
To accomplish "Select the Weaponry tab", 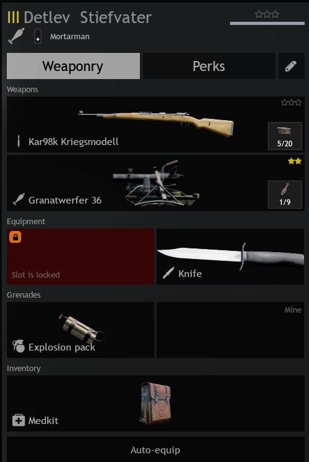I will pyautogui.click(x=73, y=66).
